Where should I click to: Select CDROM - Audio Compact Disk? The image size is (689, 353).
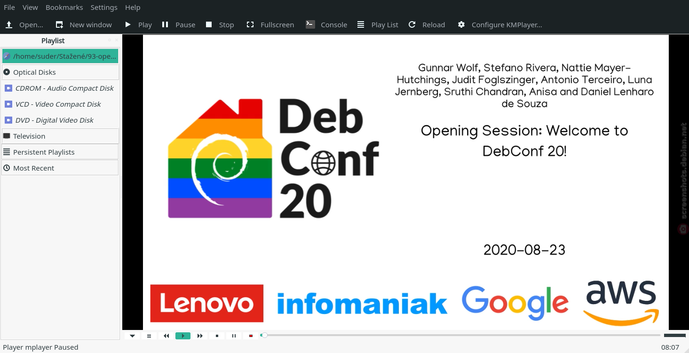60,88
